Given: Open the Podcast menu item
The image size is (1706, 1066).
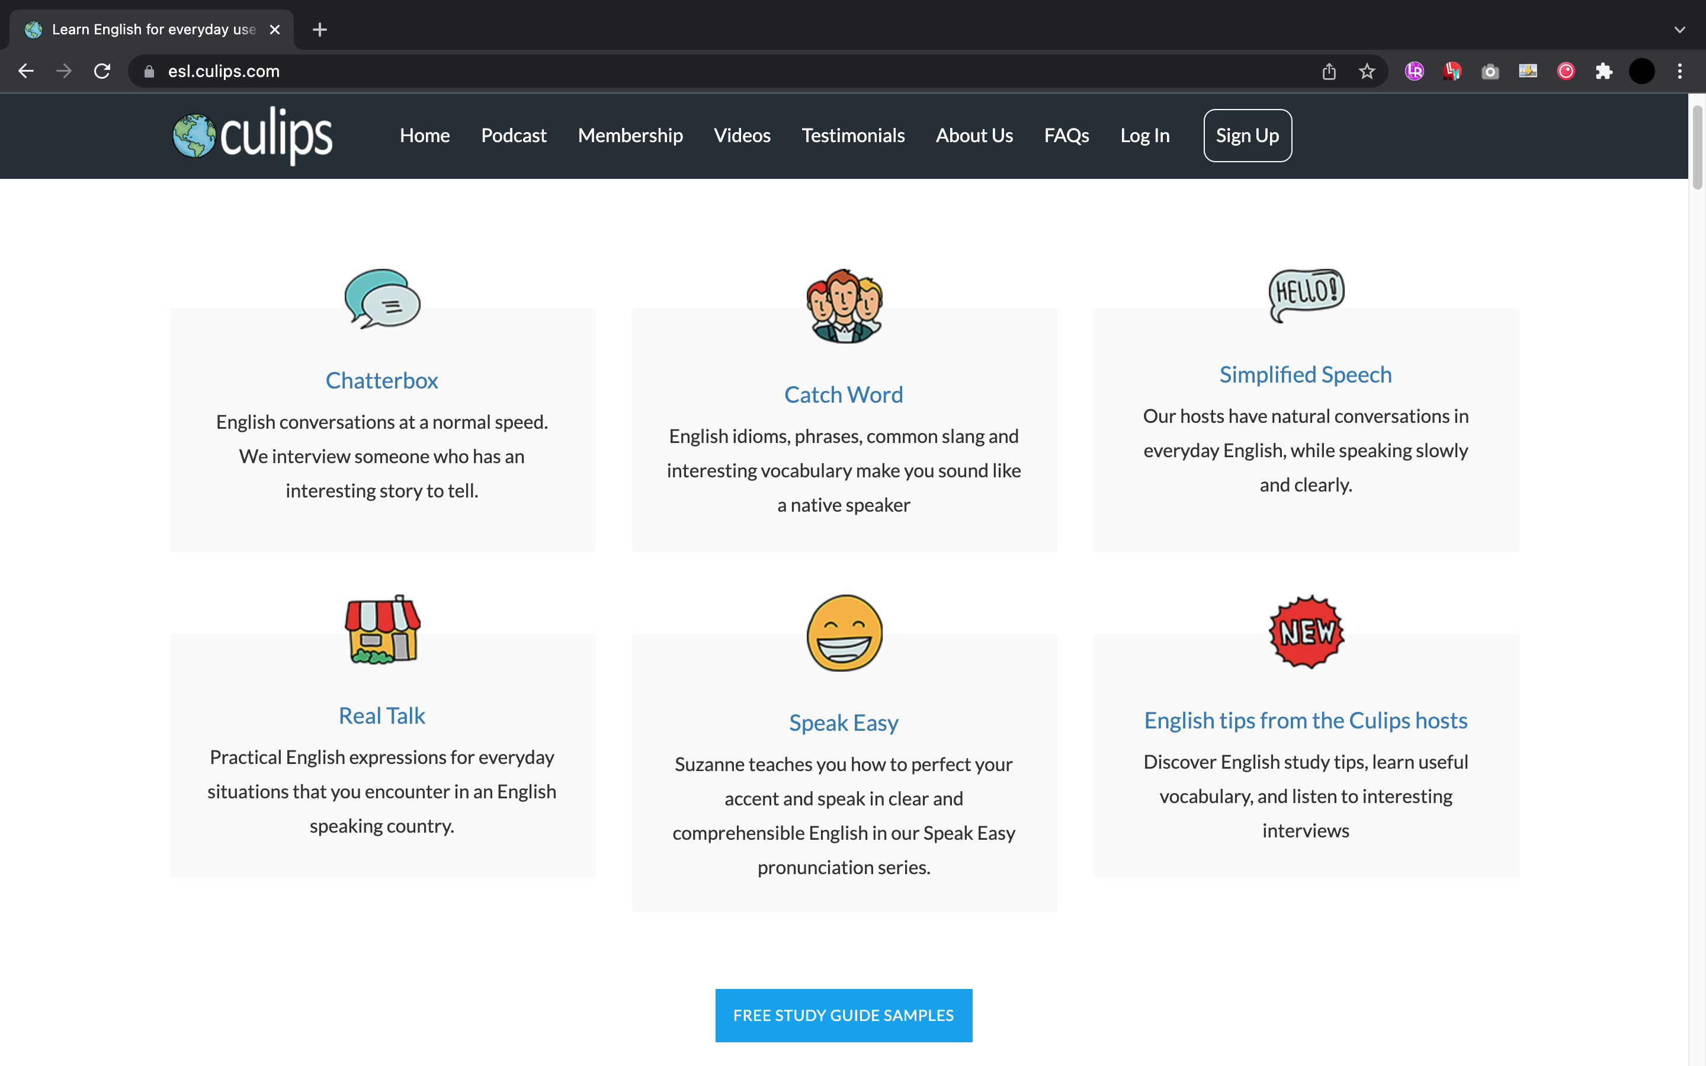Looking at the screenshot, I should pos(513,136).
